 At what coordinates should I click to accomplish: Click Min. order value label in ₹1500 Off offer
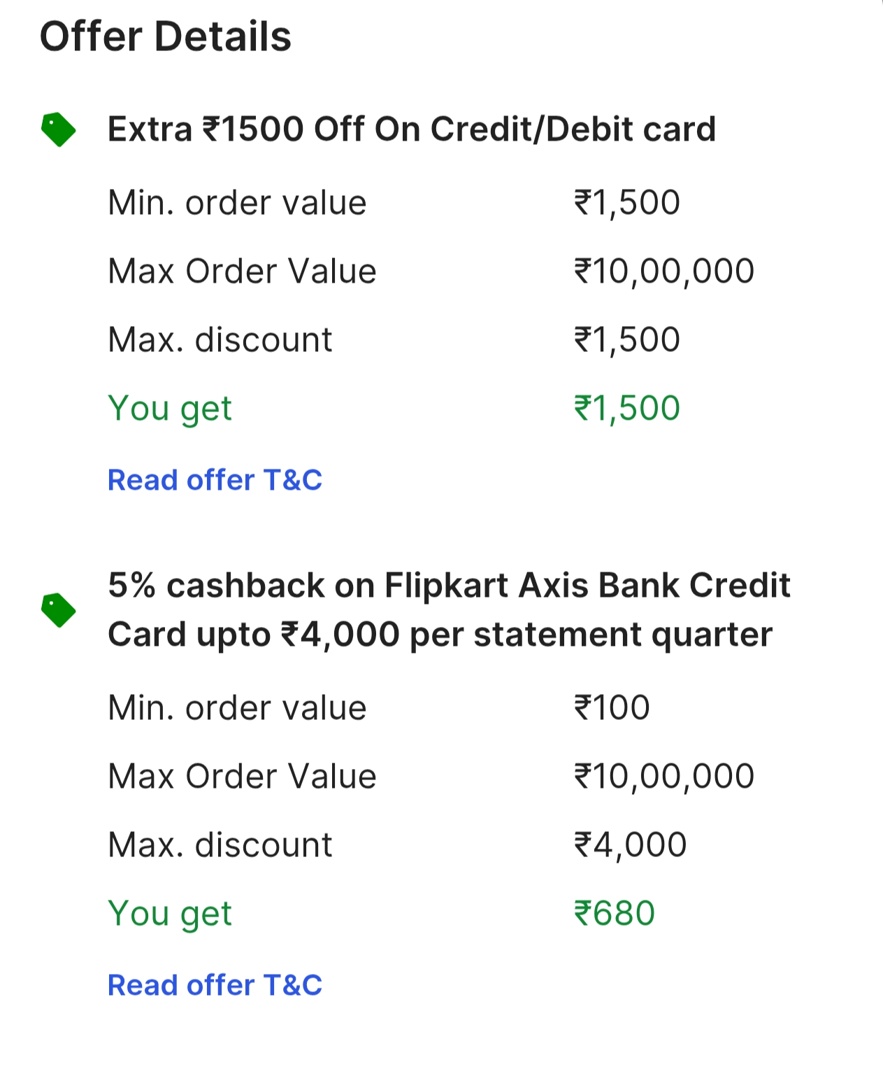click(x=237, y=203)
